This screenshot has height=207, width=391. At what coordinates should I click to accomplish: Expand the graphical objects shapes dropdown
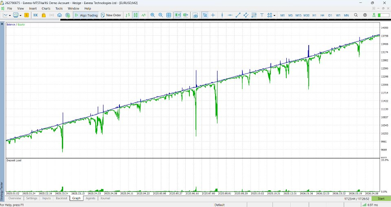tap(274, 15)
